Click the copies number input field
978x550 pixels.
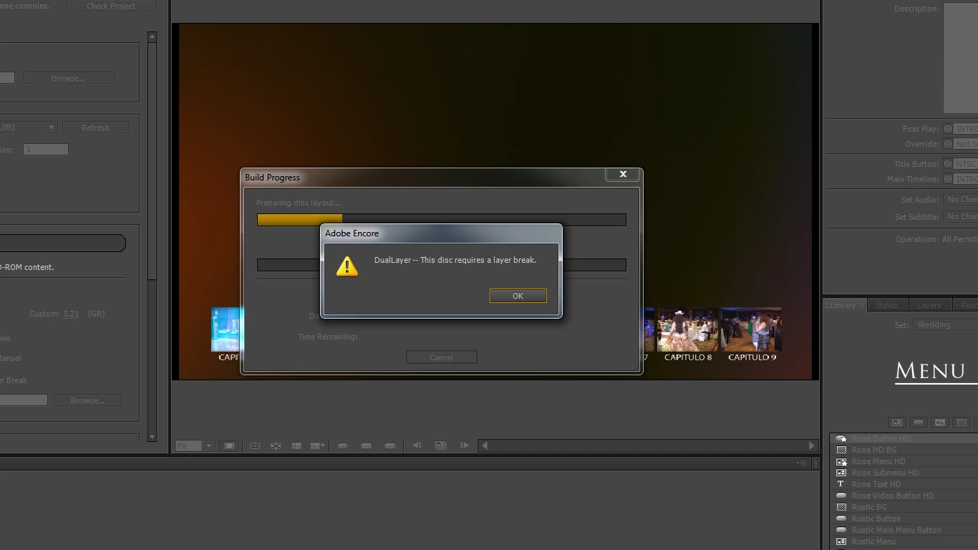(x=46, y=150)
